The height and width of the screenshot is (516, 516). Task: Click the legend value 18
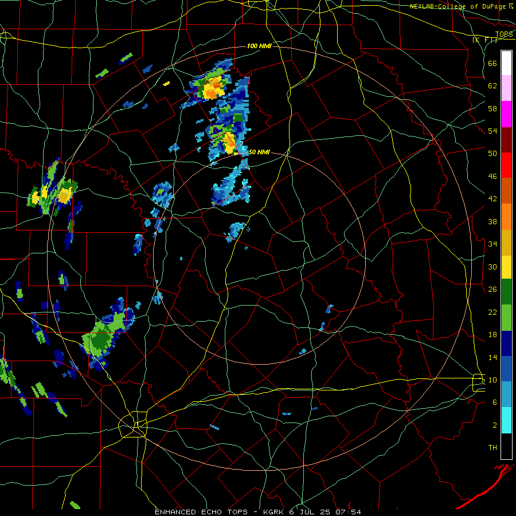[492, 335]
